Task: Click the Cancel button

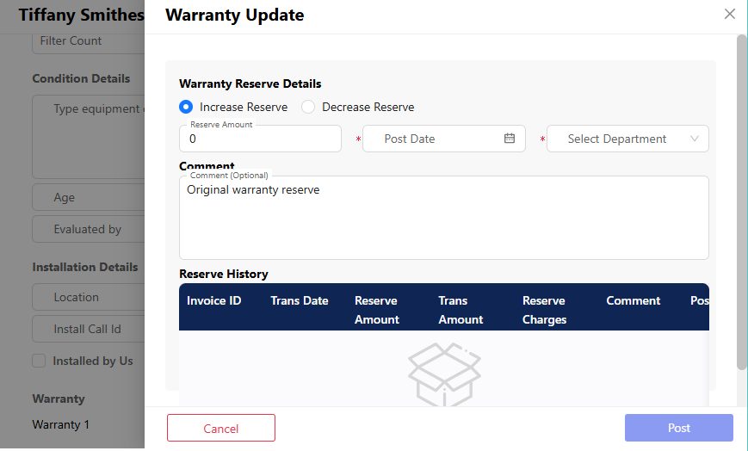Action: point(221,428)
